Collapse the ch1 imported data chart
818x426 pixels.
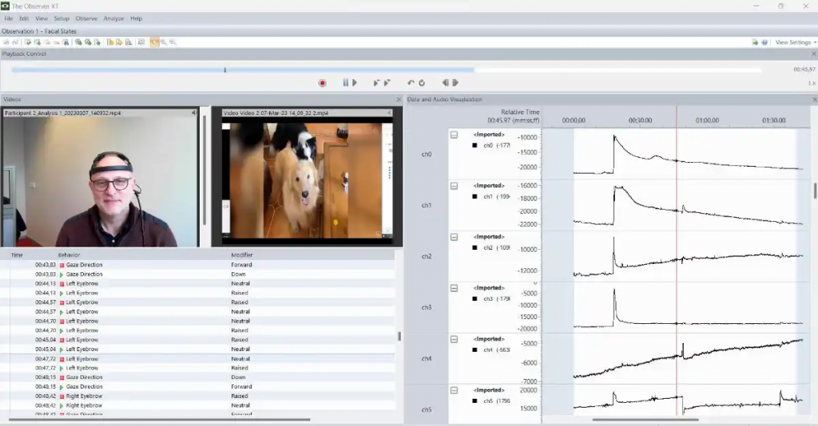pyautogui.click(x=454, y=186)
